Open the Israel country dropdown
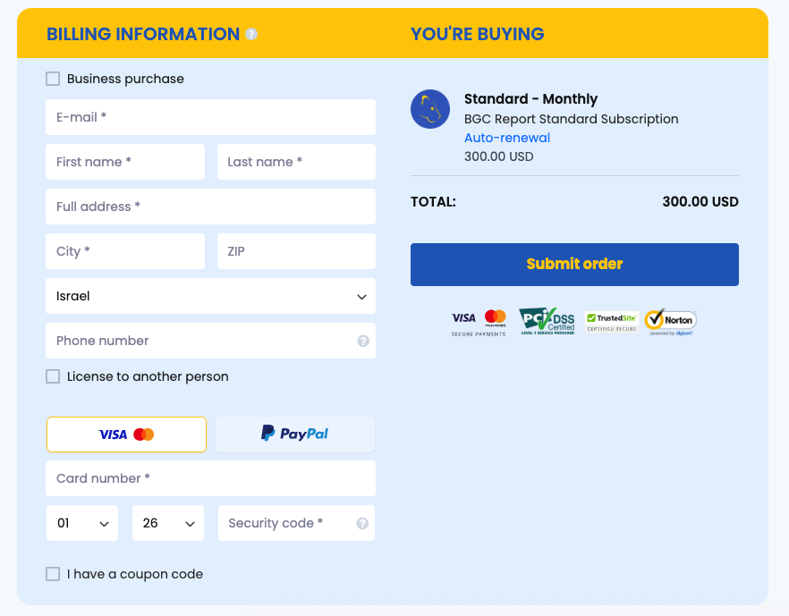Viewport: 789px width, 616px height. (x=210, y=296)
